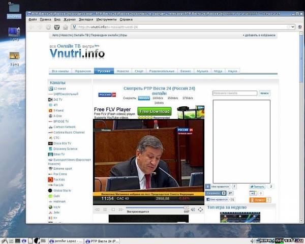Open the CTC channel
This screenshot has width=305, height=244.
[x=56, y=138]
